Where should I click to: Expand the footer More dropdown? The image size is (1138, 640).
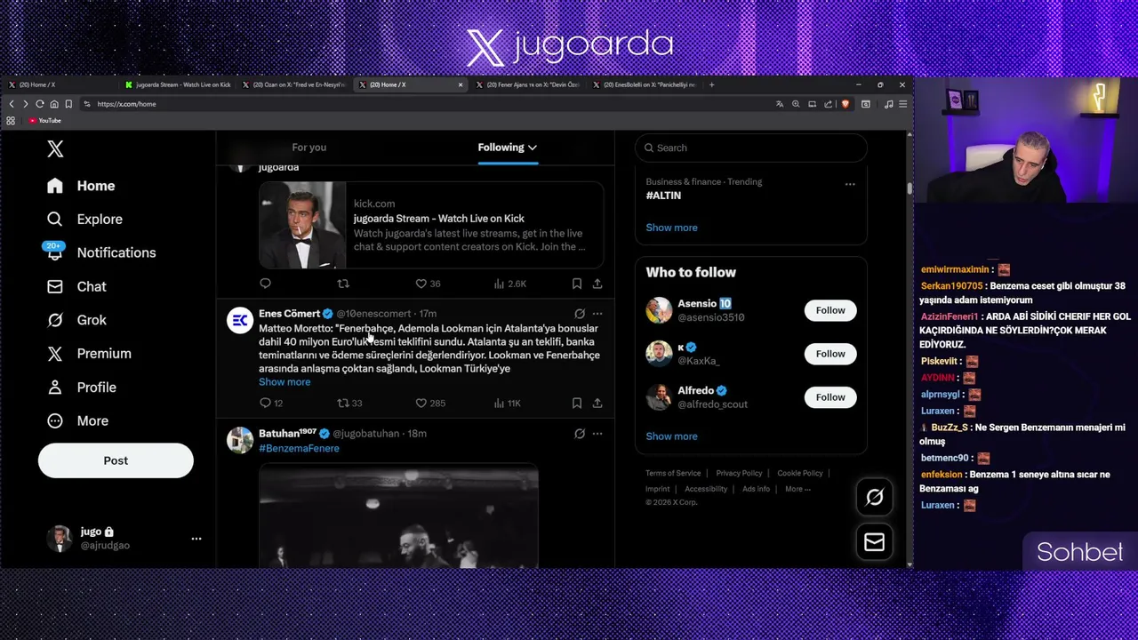(797, 489)
